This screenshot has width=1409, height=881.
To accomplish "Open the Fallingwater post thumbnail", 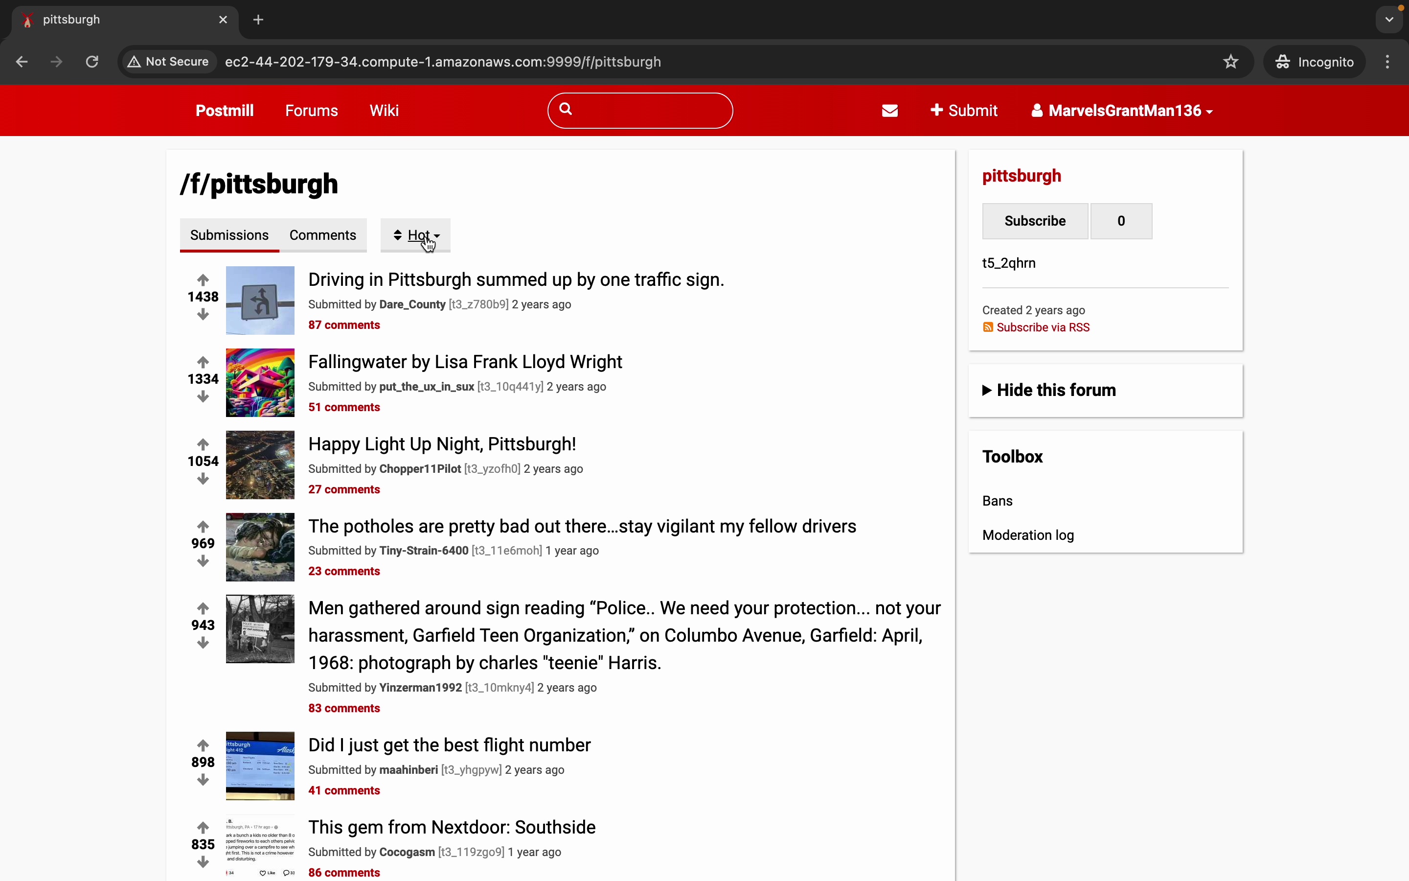I will point(260,383).
